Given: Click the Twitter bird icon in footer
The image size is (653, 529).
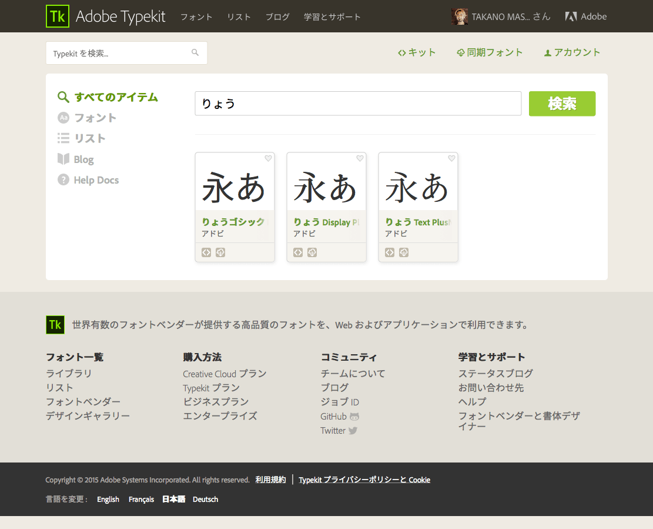Looking at the screenshot, I should [353, 431].
